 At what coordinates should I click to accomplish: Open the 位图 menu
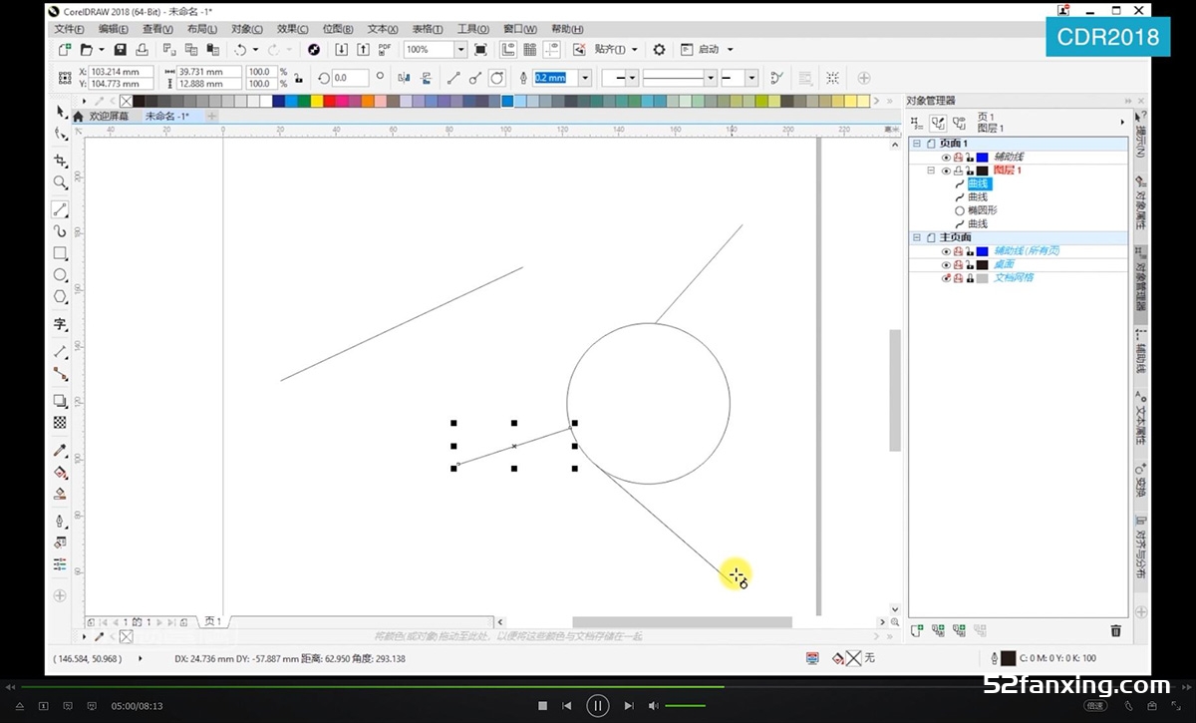coord(338,29)
